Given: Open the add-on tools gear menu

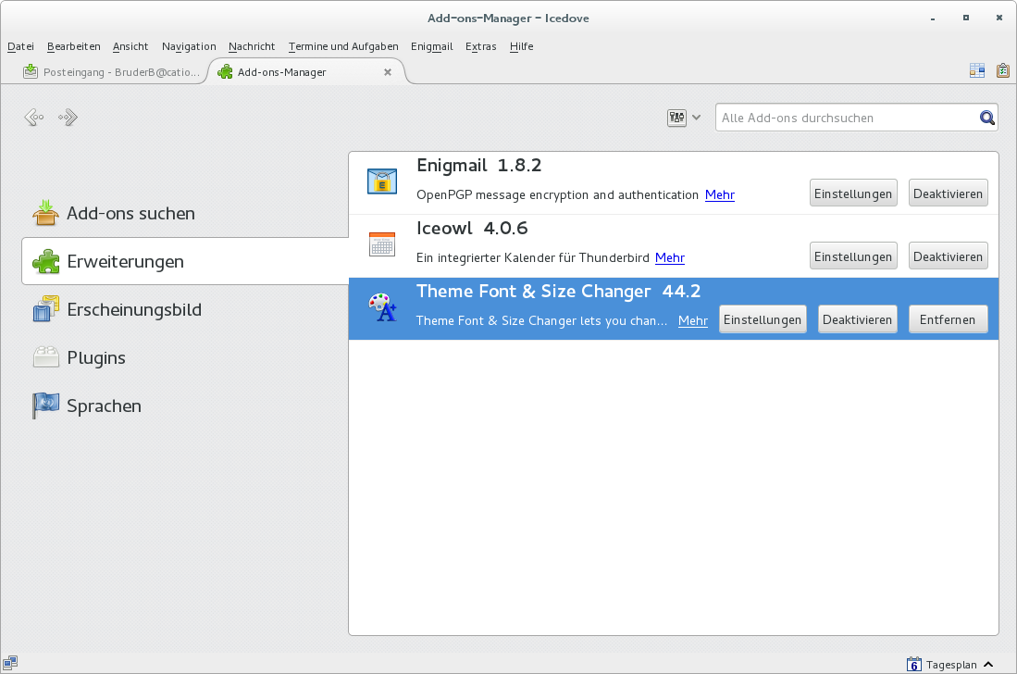Looking at the screenshot, I should [x=684, y=118].
